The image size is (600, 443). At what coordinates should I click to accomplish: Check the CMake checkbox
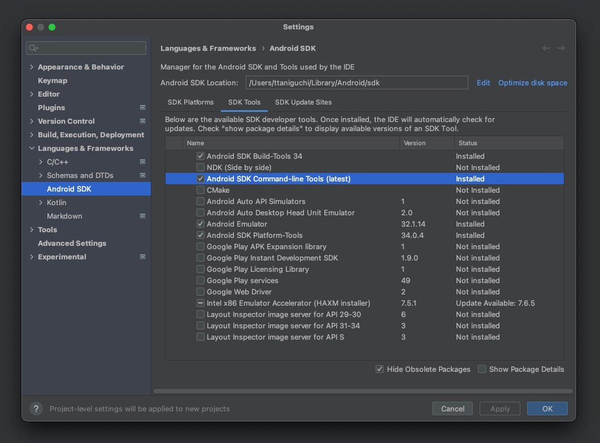pos(200,190)
